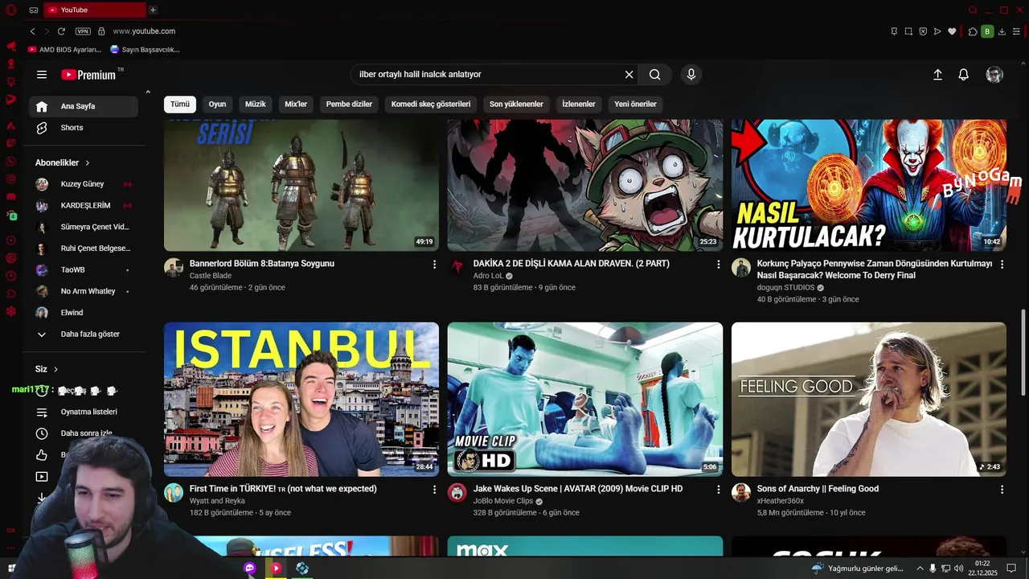The image size is (1029, 579).
Task: Play the ISTANBUL First Time in TÜRKİYE thumbnail
Action: (x=301, y=400)
